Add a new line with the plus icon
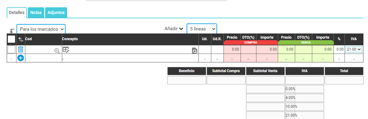The height and width of the screenshot is (119, 368). coord(20,58)
